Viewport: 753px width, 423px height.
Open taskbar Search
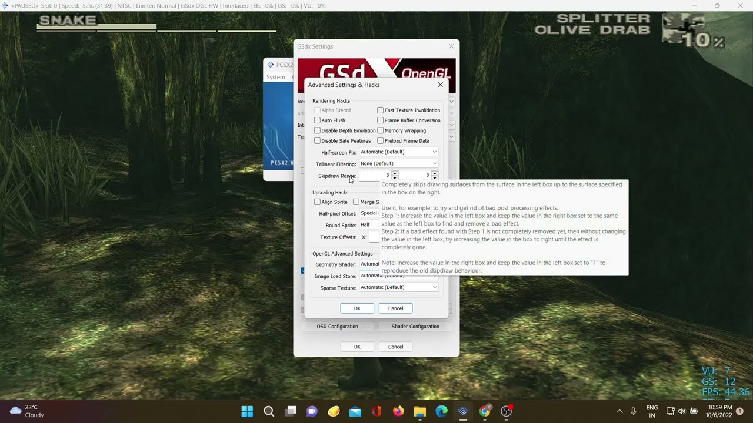click(x=269, y=411)
